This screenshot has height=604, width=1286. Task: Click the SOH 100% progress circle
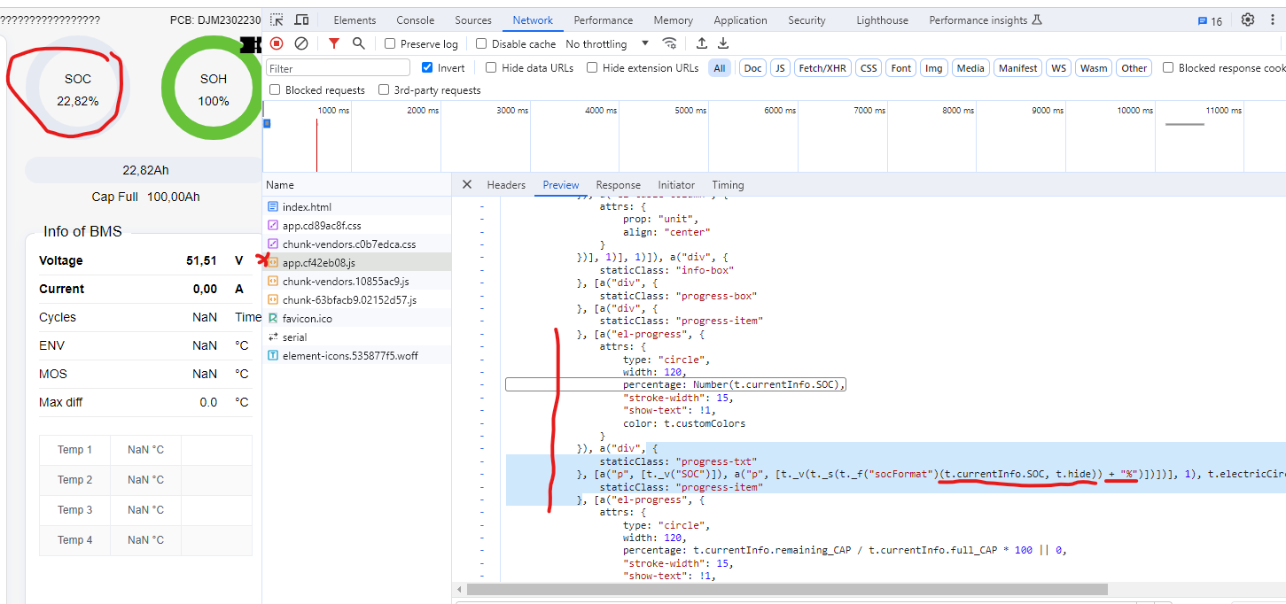point(213,89)
